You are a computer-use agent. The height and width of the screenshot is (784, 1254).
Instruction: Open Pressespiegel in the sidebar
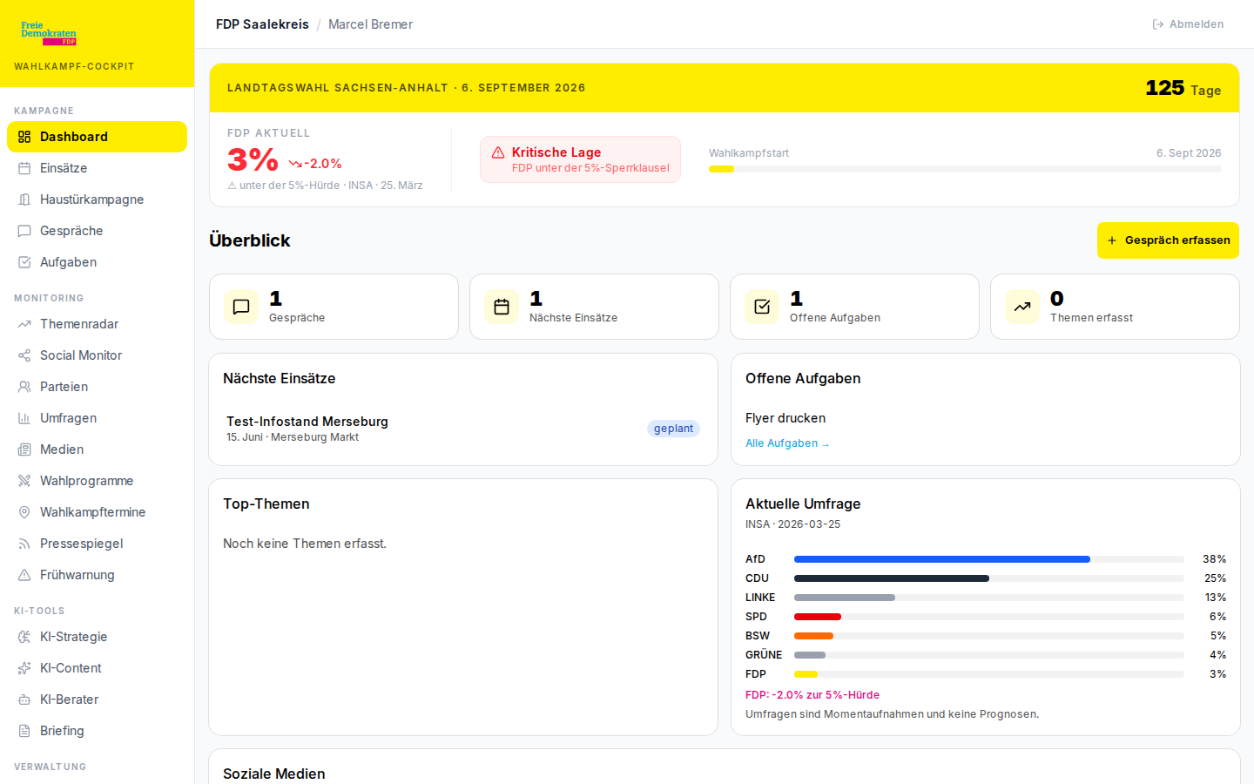97,544
